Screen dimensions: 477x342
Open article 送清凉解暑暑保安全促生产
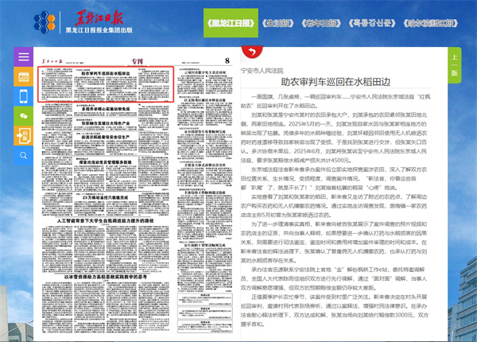click(x=106, y=137)
